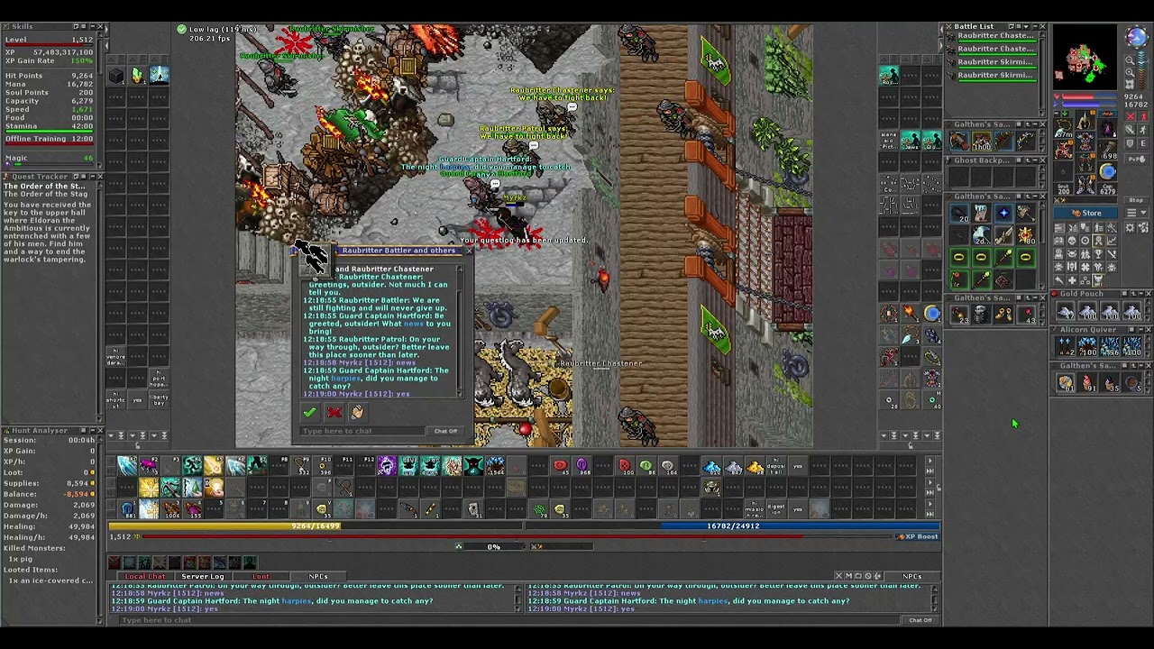The image size is (1154, 649).
Task: Use the Jaws hotkey icon
Action: [x=911, y=140]
